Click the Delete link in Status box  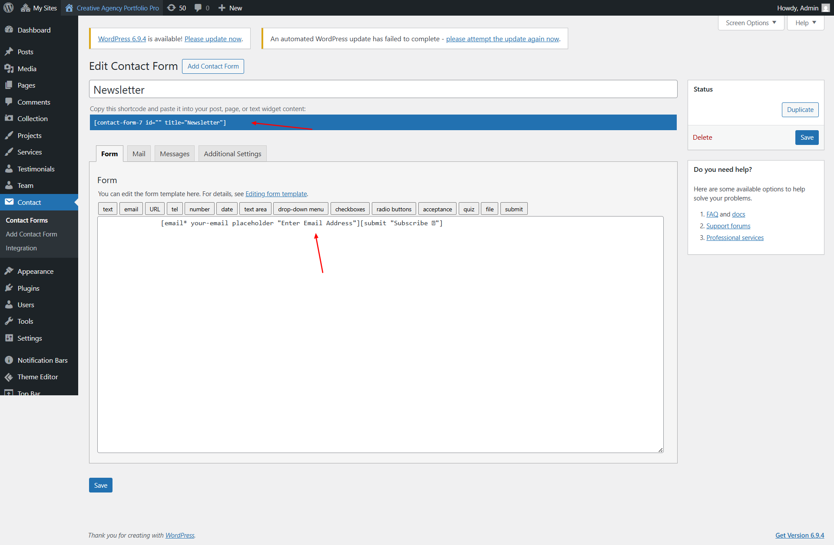click(702, 138)
